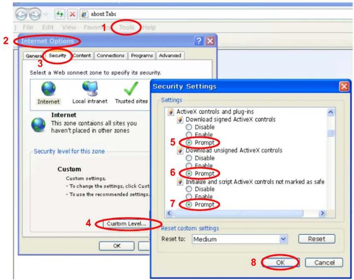Open the File menu
This screenshot has width=354, height=280.
[x=28, y=28]
